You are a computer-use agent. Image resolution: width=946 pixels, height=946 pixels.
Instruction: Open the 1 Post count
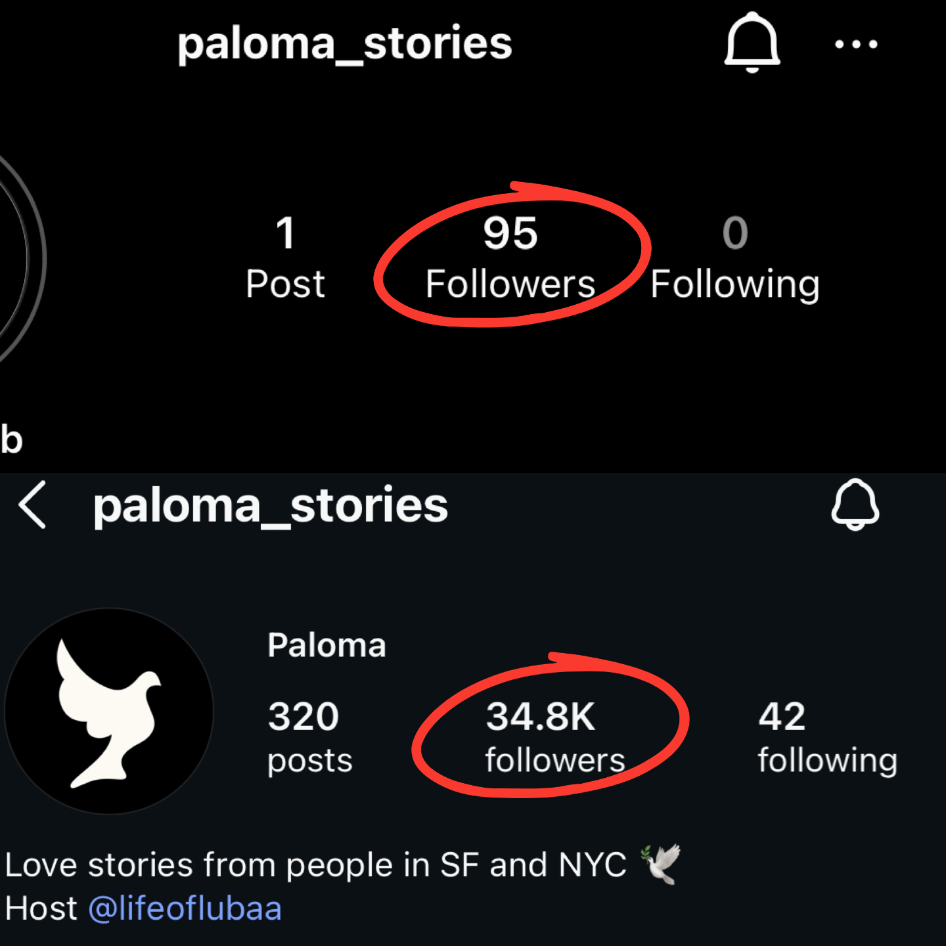[x=285, y=258]
